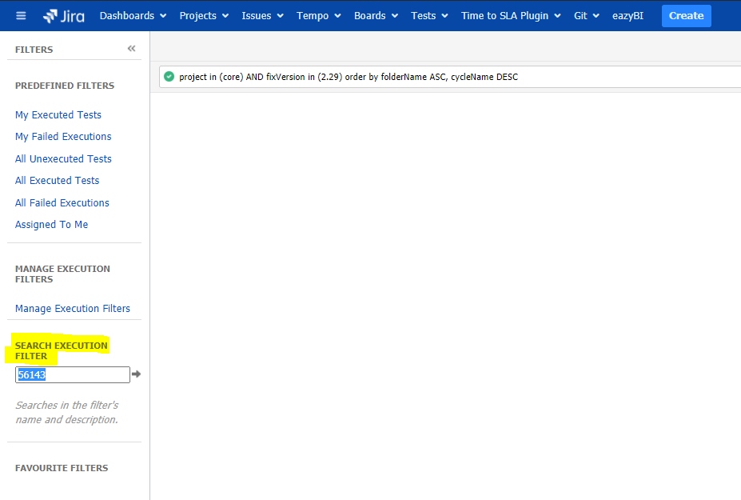Expand the Tests menu
The width and height of the screenshot is (741, 500).
[x=429, y=16]
